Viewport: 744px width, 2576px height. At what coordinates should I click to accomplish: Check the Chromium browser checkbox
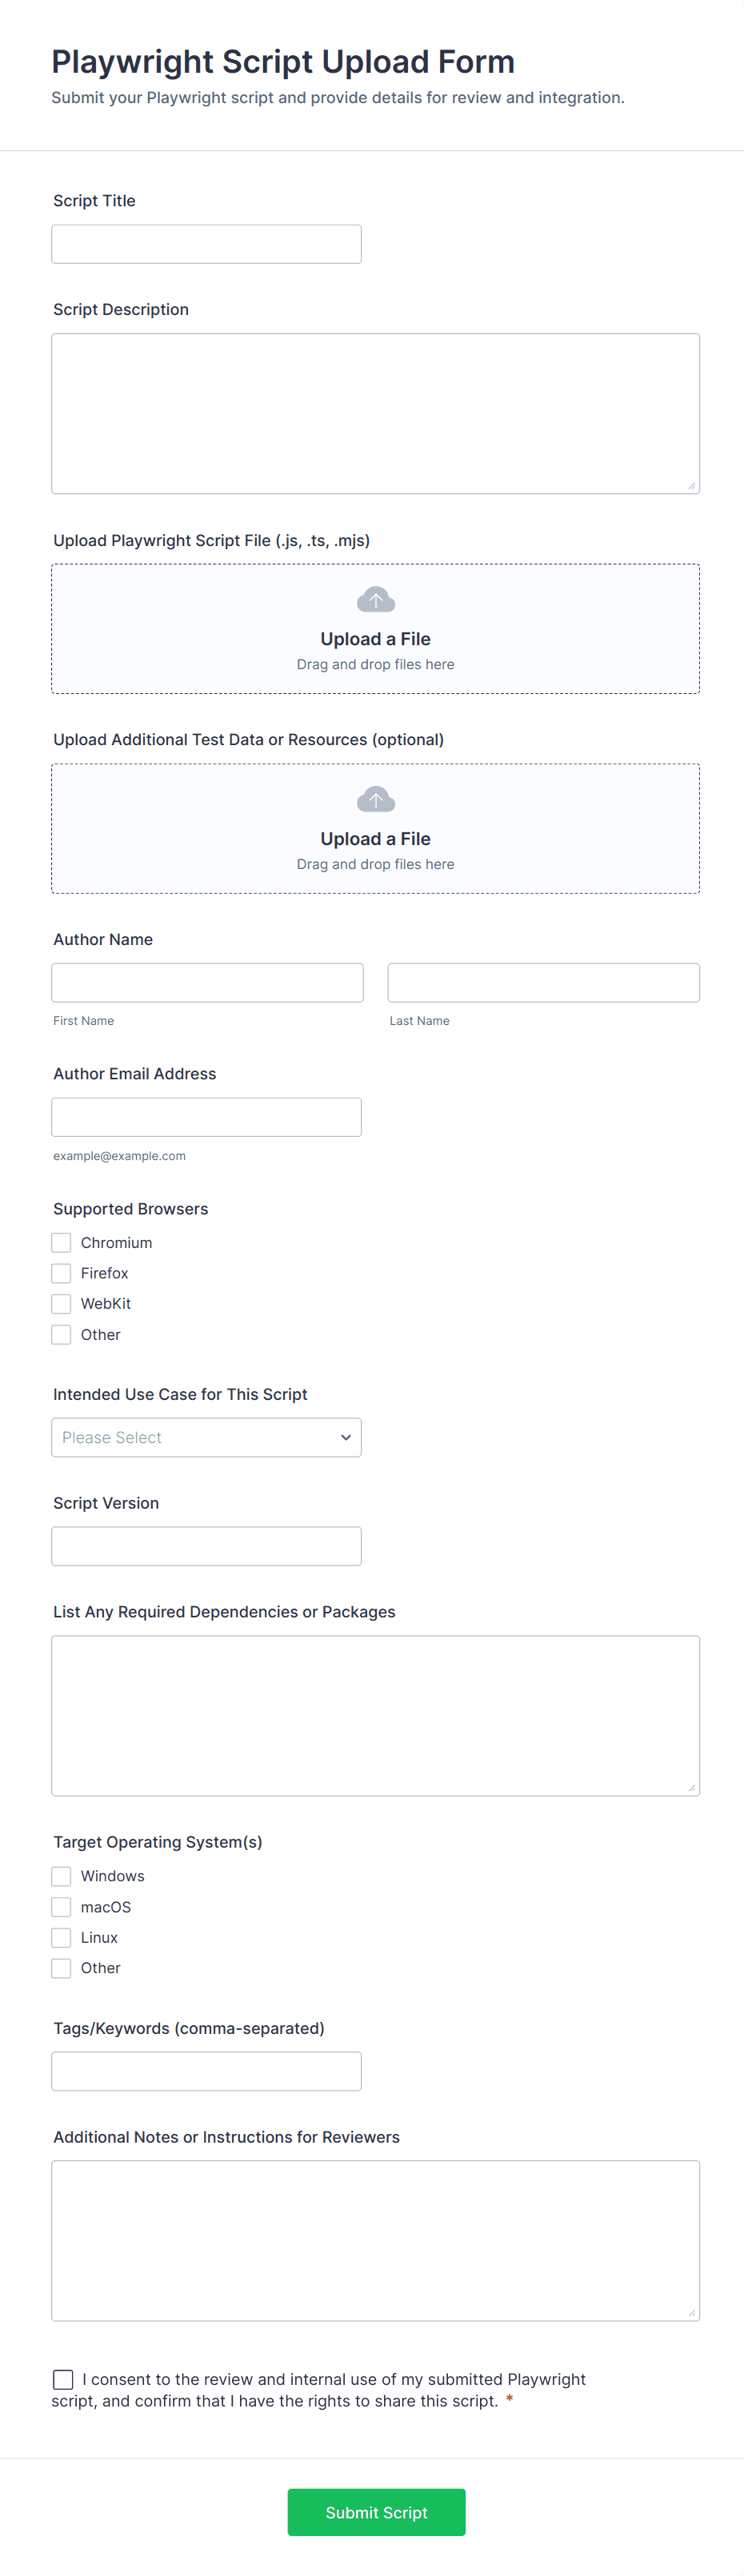tap(62, 1243)
